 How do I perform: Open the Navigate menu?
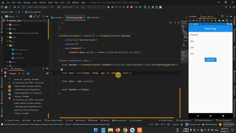click(x=27, y=3)
